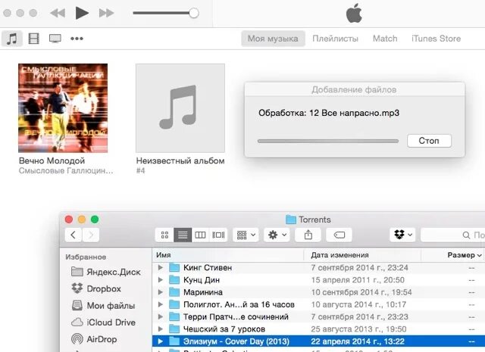485x352 pixels.
Task: Switch Finder to icon view
Action: pos(164,235)
